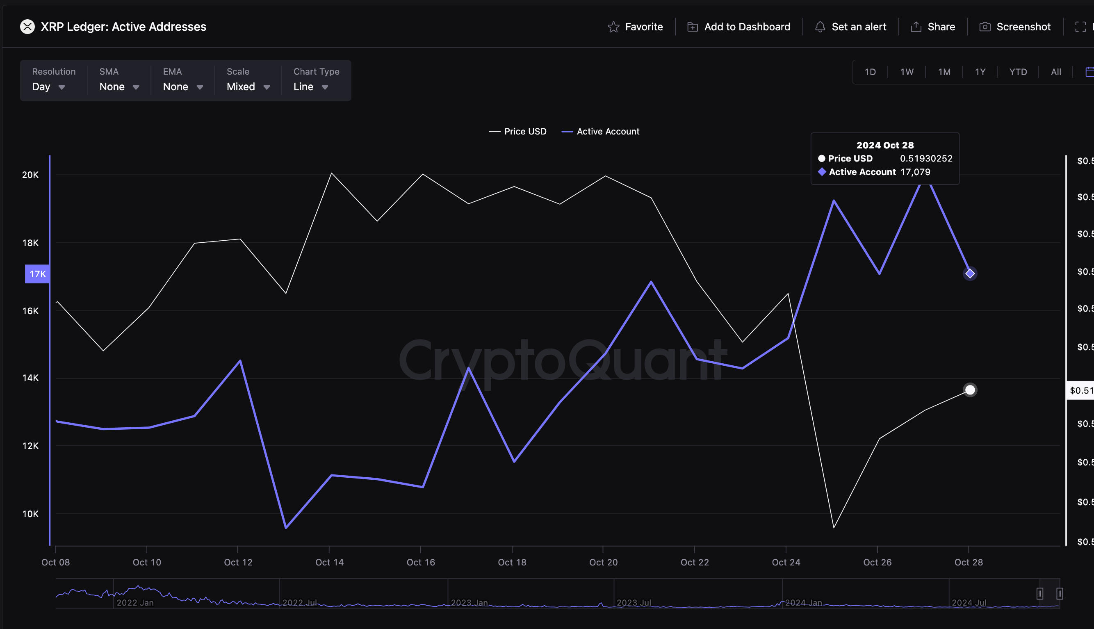Click the arrow next to SMA None
Viewport: 1094px width, 629px height.
click(x=136, y=87)
